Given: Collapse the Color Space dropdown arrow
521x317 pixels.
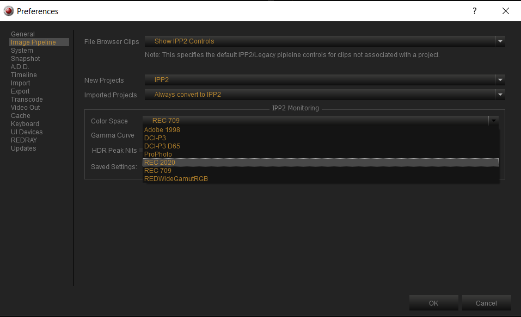Looking at the screenshot, I should (493, 121).
